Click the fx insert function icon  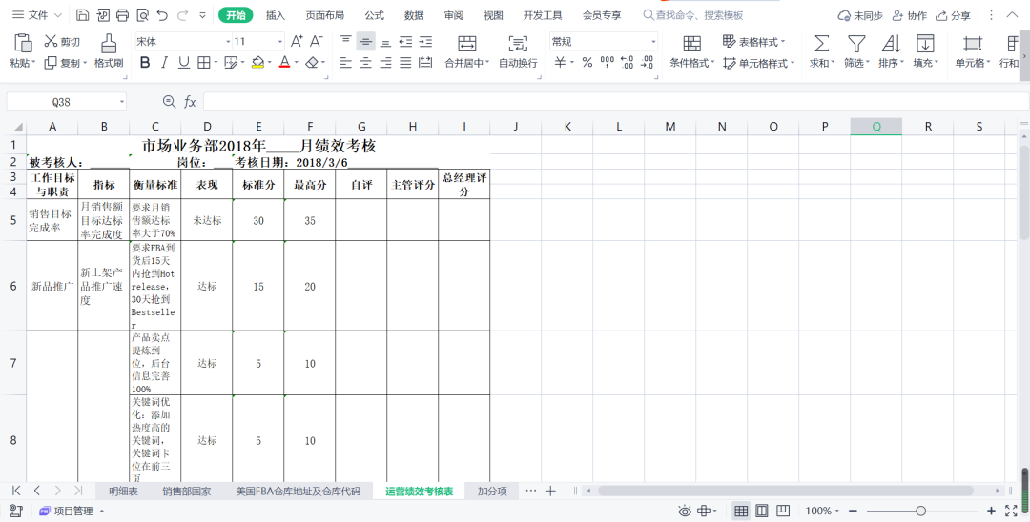pos(190,102)
